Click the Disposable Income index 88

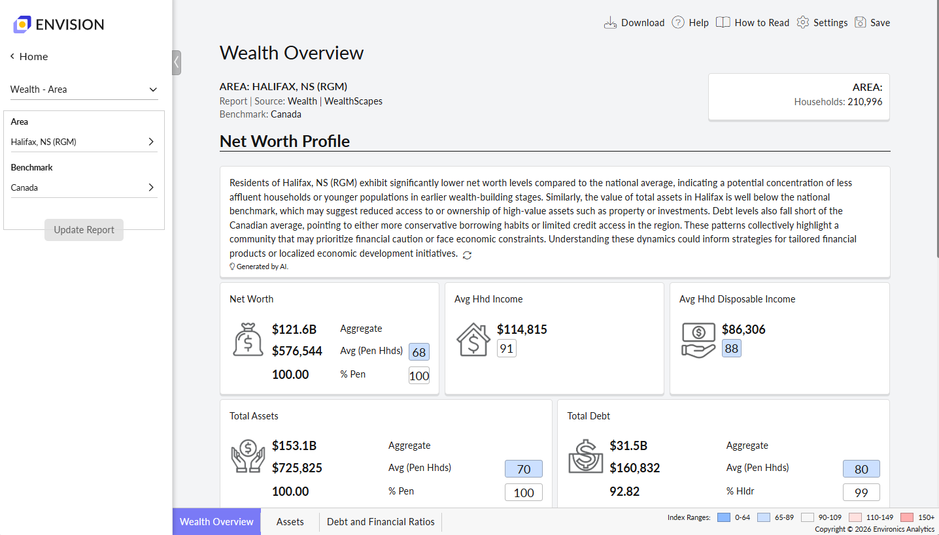(x=732, y=348)
